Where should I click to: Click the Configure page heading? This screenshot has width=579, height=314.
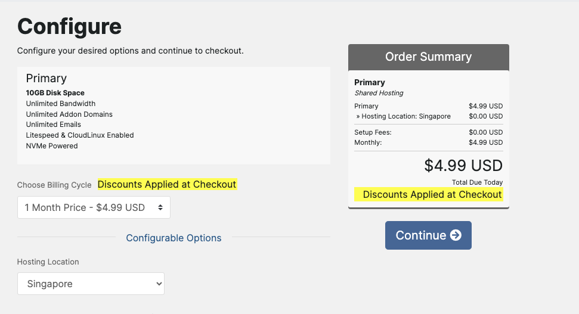69,26
